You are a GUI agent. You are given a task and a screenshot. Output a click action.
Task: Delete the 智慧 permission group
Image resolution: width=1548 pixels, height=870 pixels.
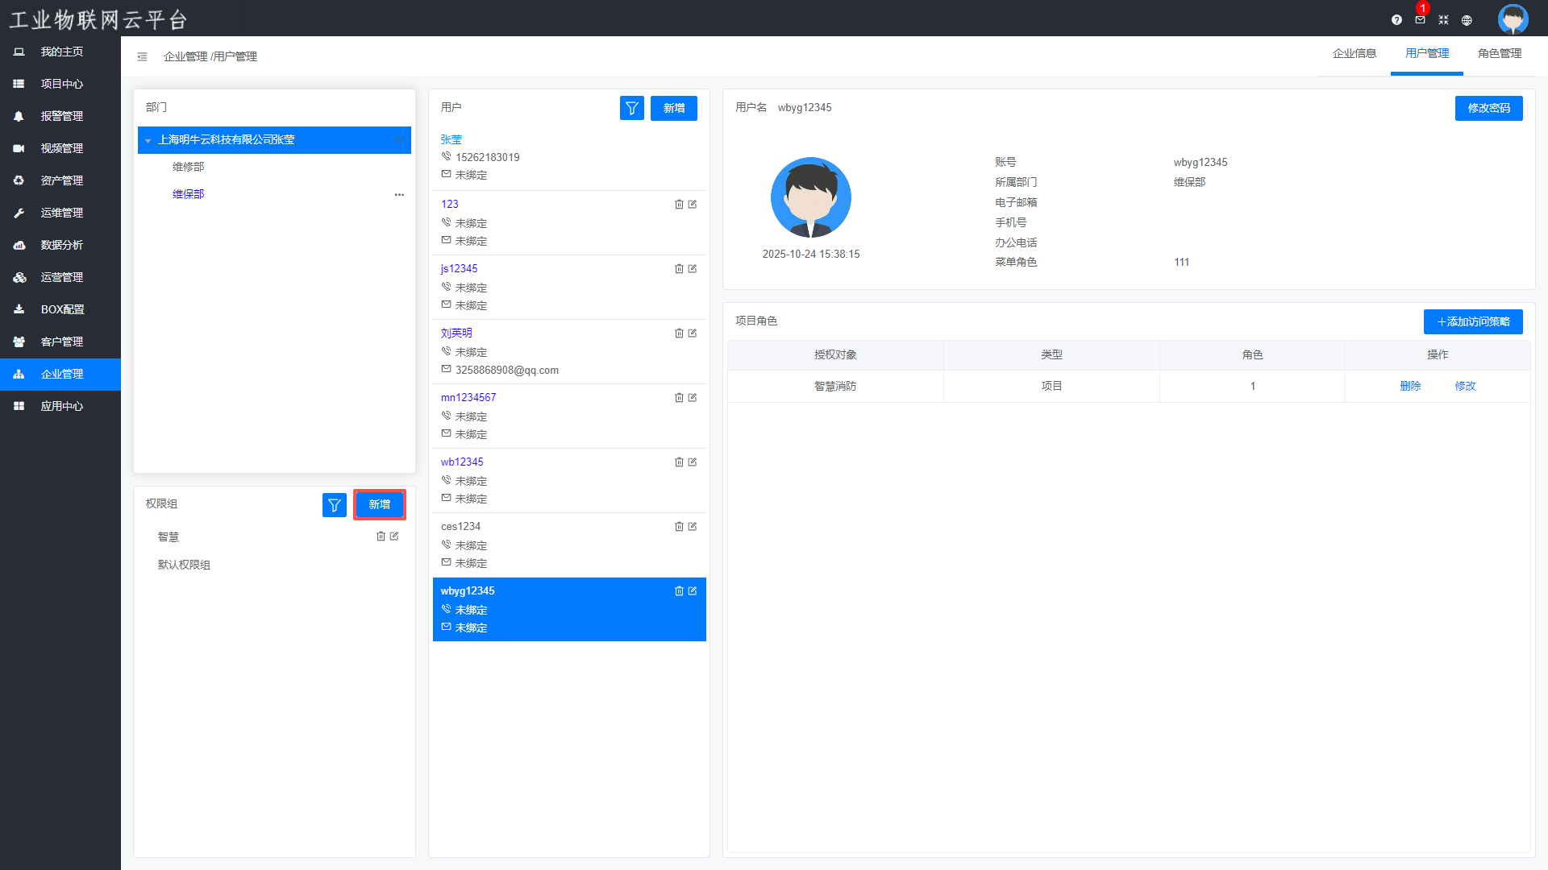(381, 536)
